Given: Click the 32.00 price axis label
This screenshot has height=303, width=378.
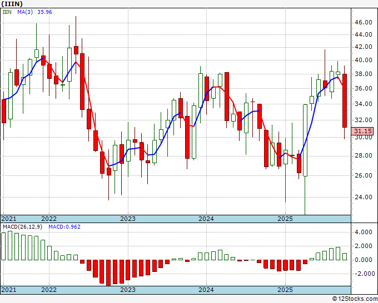Looking at the screenshot, I should pyautogui.click(x=364, y=120).
